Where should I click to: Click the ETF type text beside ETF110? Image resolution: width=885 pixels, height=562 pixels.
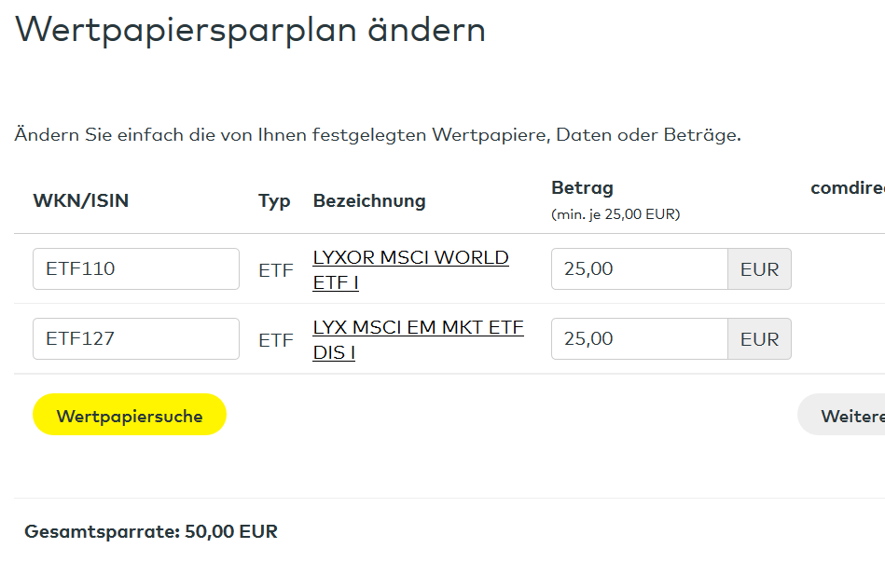click(x=276, y=270)
